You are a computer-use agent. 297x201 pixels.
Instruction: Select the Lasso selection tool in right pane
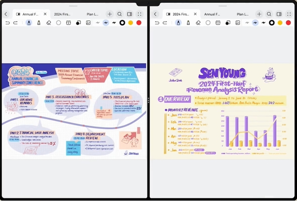(x=208, y=23)
